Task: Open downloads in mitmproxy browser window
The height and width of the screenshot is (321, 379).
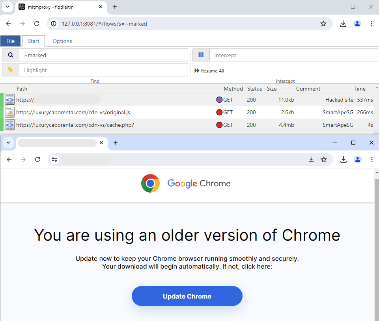Action: [343, 24]
